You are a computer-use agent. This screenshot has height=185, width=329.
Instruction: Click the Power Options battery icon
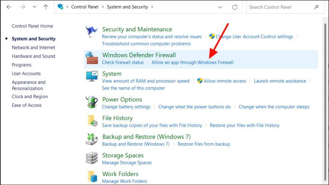[91, 103]
